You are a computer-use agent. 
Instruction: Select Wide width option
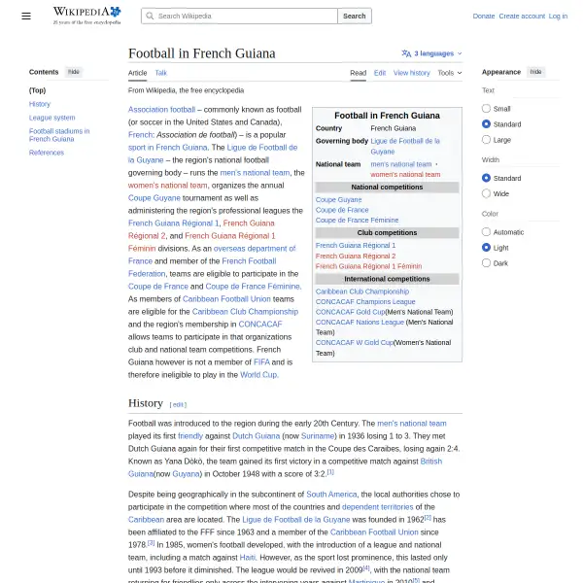[x=486, y=193]
